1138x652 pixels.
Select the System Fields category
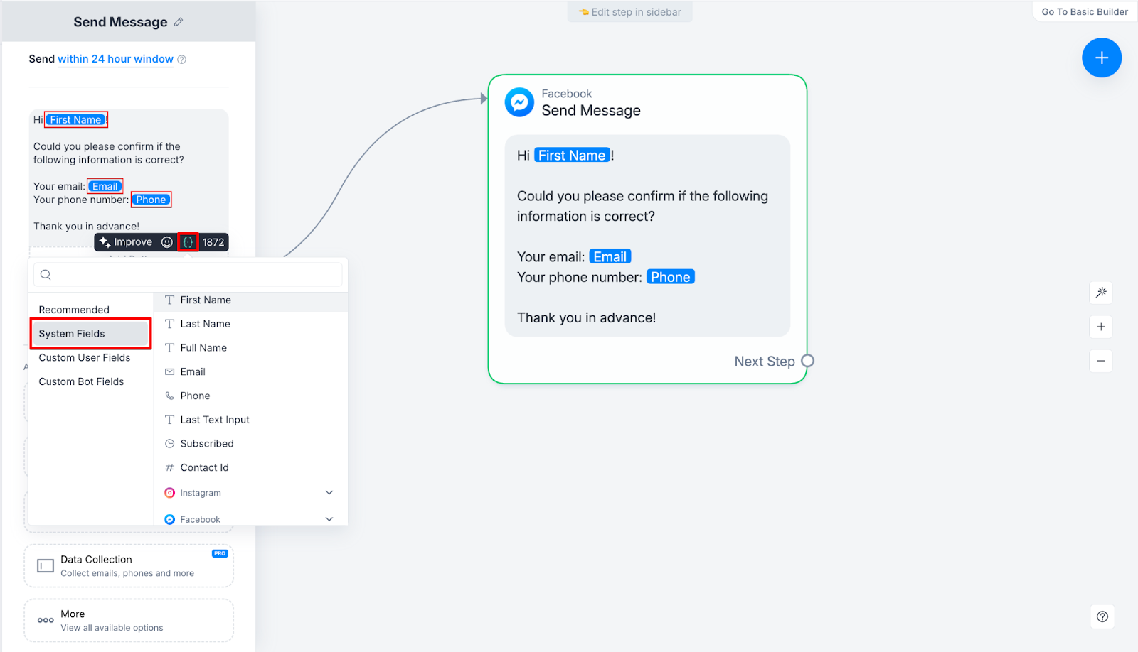pos(90,334)
